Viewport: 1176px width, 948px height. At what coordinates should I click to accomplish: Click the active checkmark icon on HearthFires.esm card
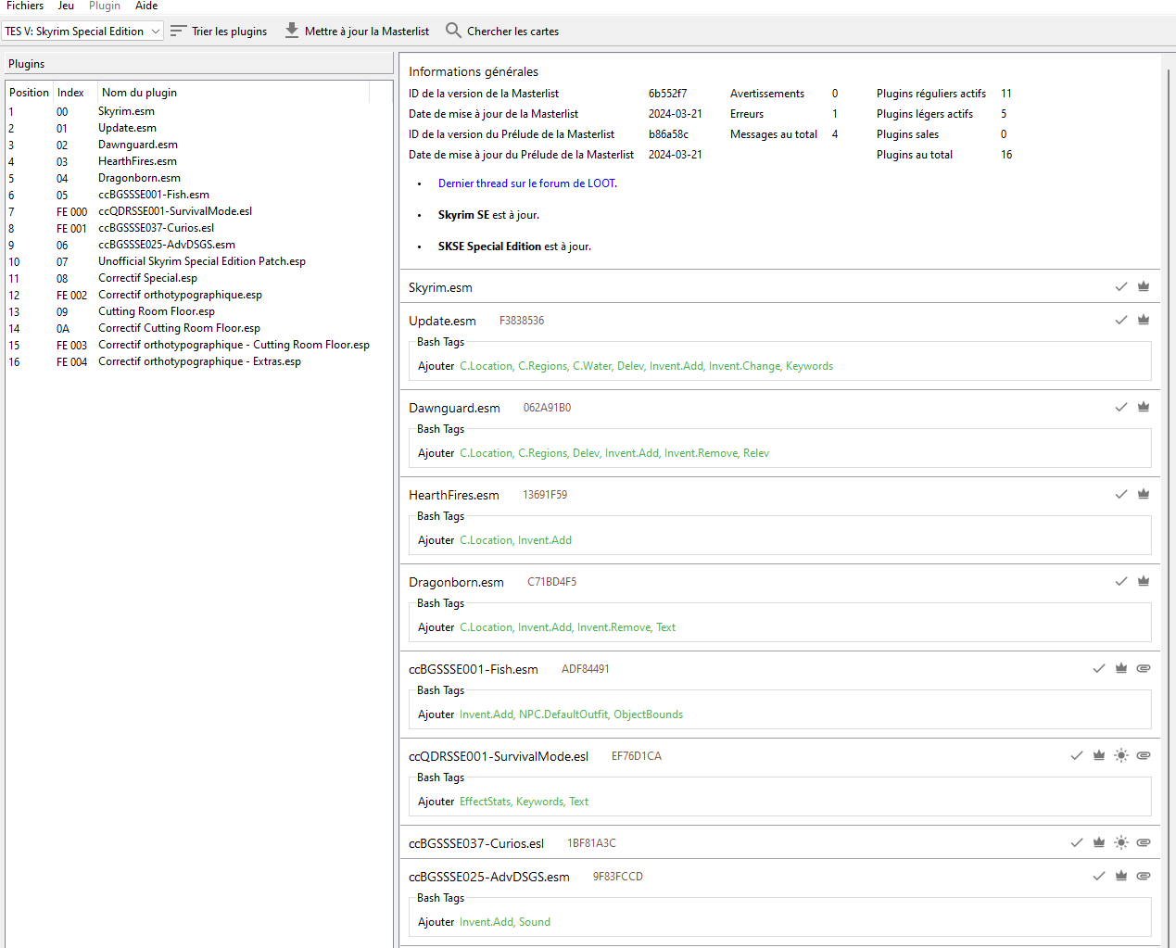[1121, 494]
